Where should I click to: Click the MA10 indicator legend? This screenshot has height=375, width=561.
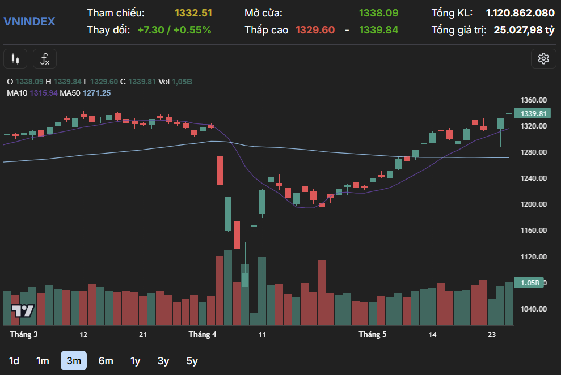click(32, 93)
